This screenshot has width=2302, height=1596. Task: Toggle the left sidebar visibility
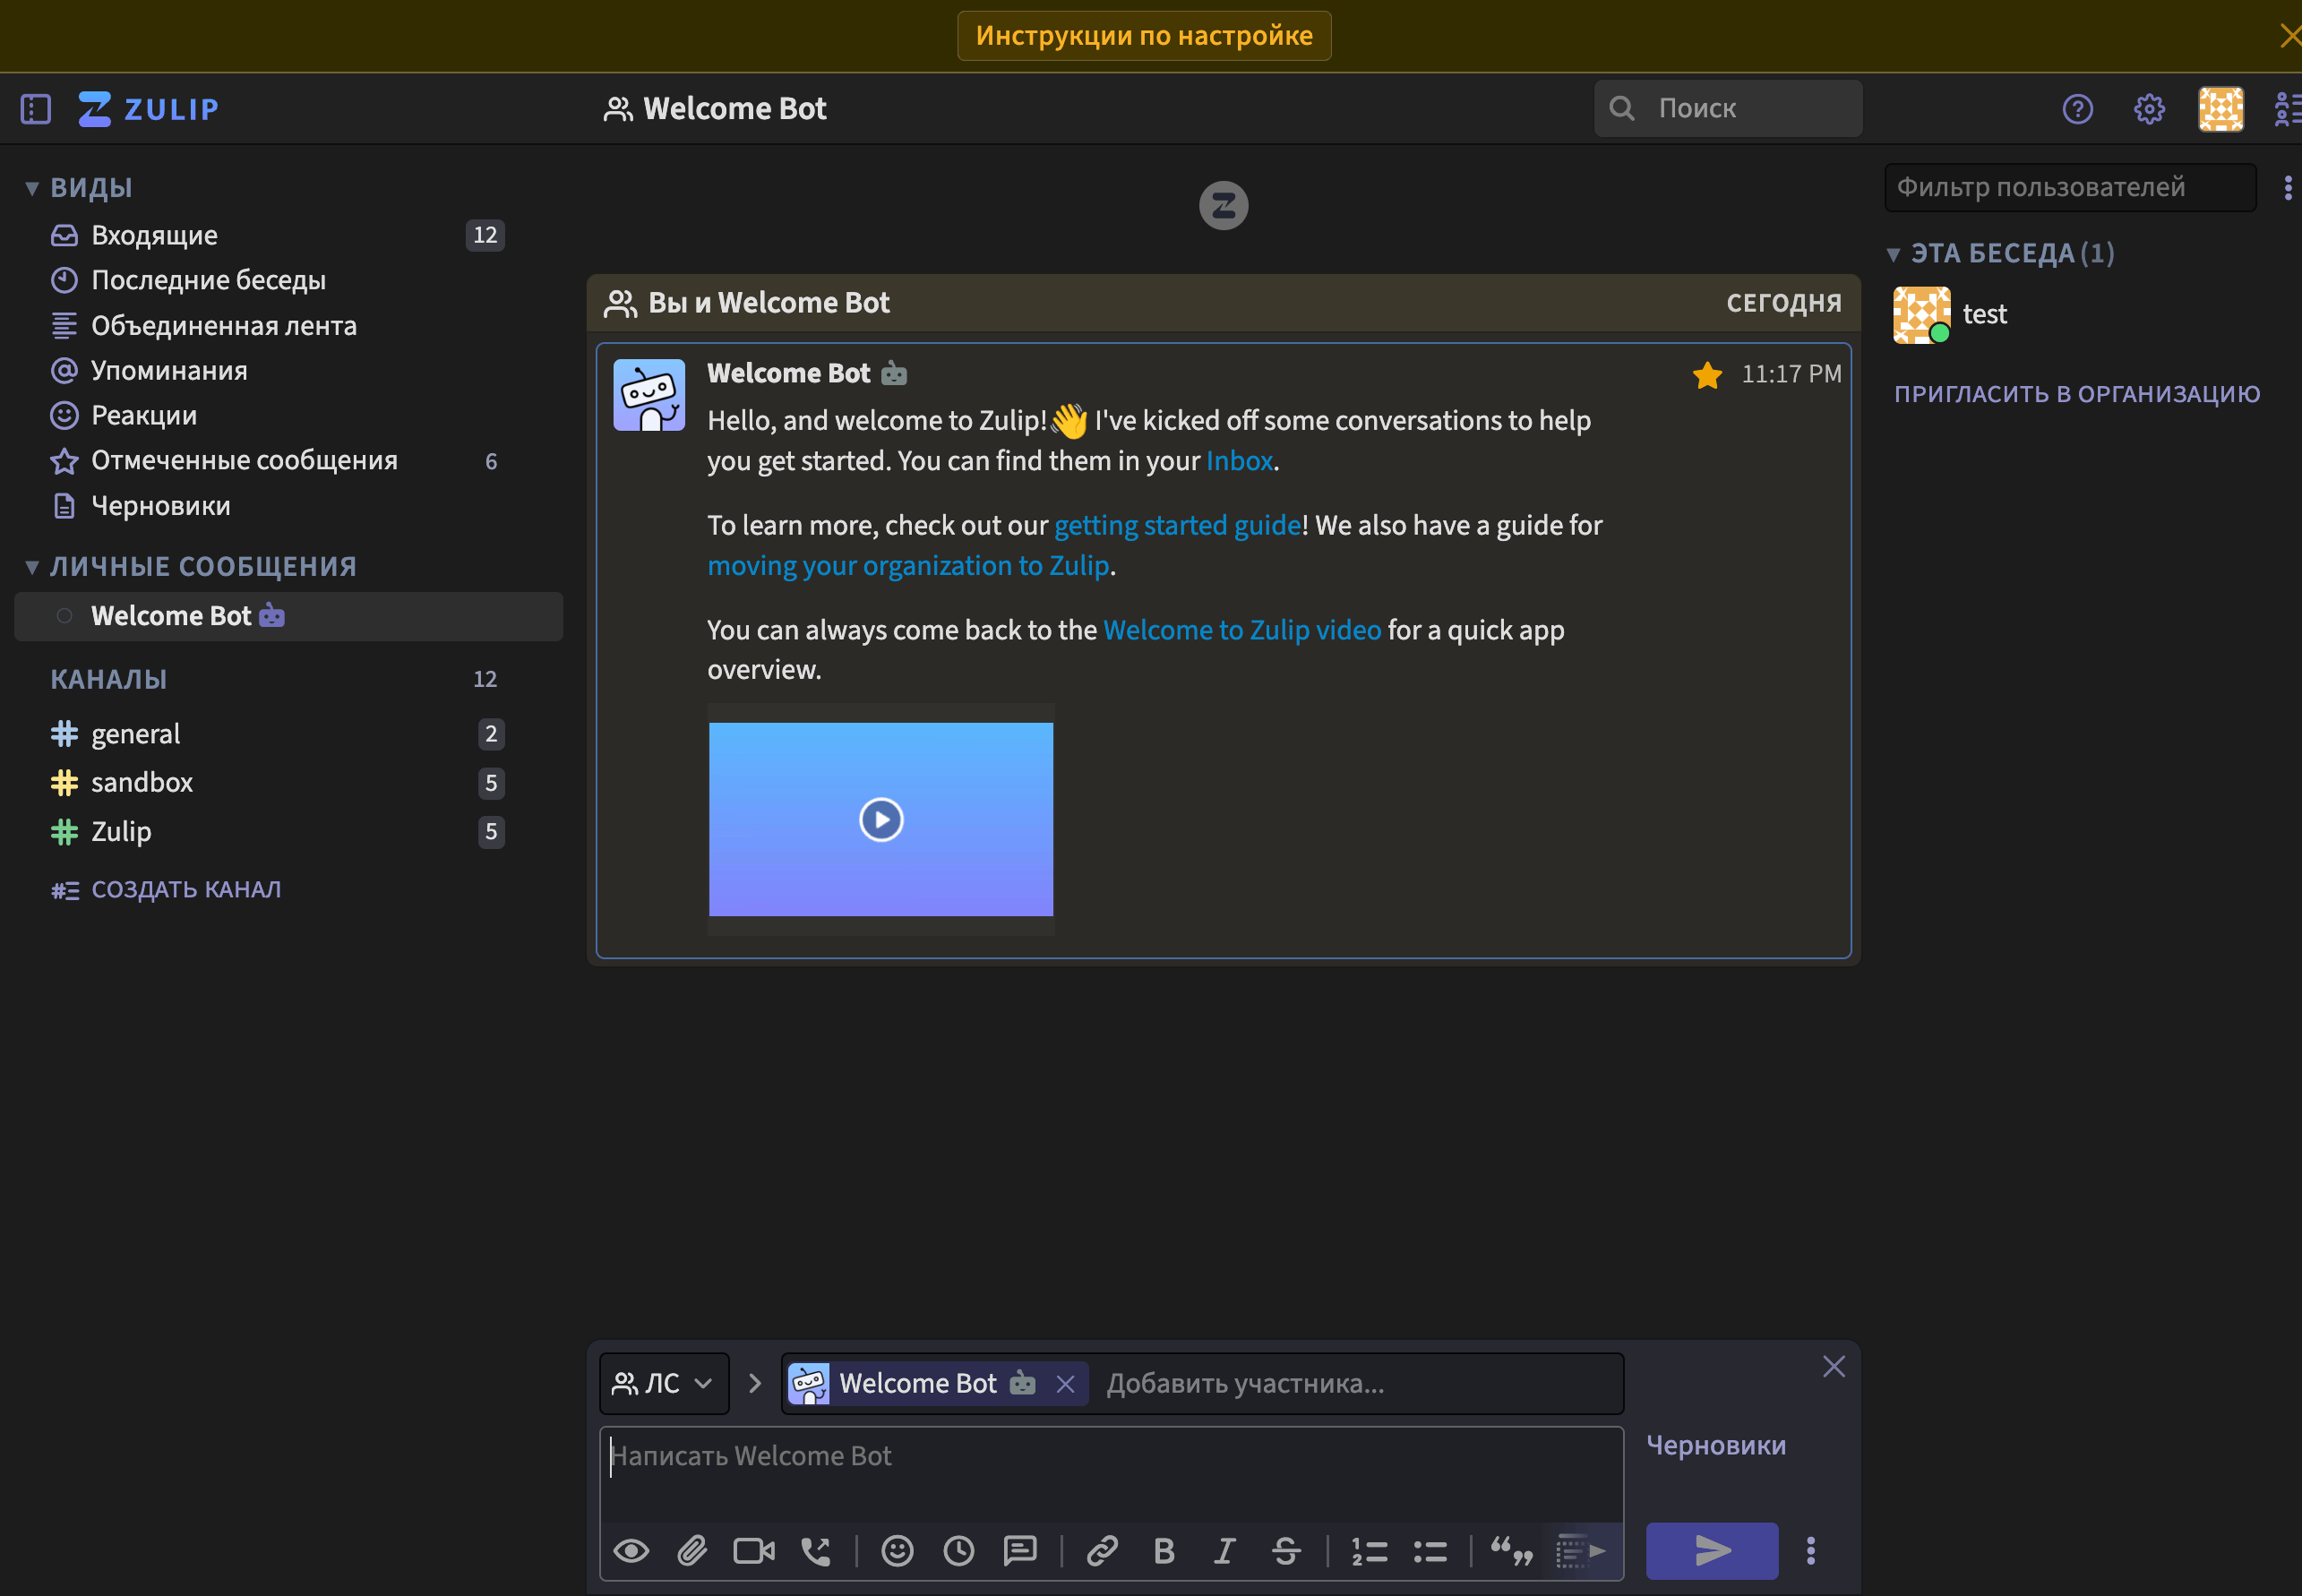(36, 109)
